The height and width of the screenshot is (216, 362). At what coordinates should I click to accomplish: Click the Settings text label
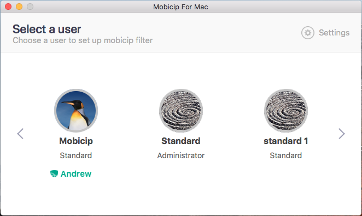(334, 33)
